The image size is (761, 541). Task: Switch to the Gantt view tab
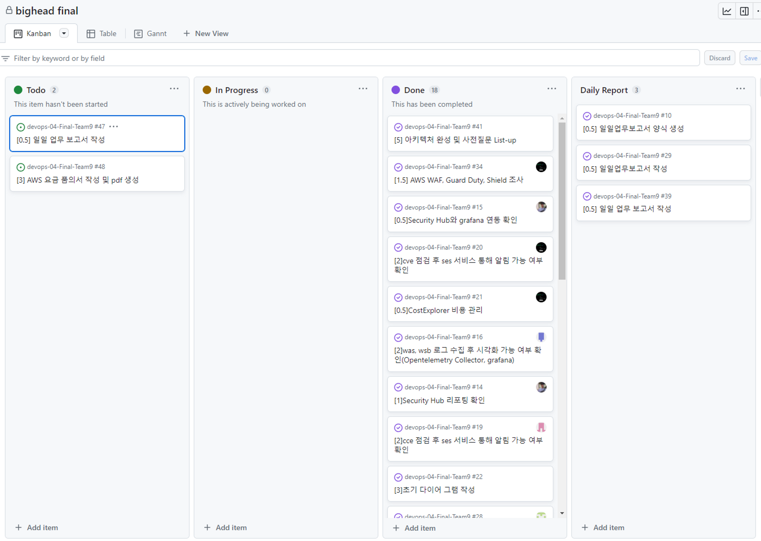pos(150,33)
